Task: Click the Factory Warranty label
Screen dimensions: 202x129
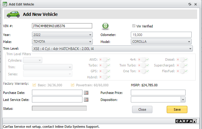Action: tap(16, 84)
